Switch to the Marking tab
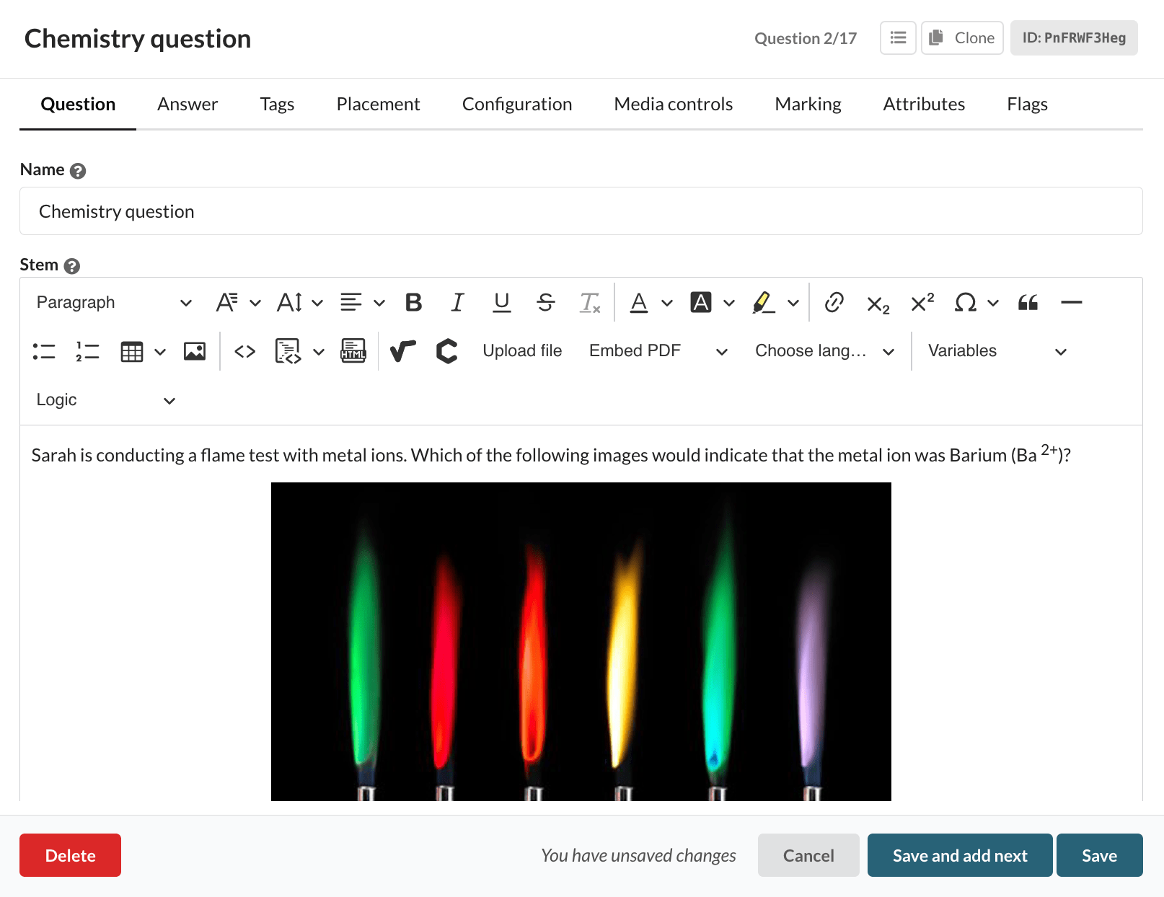Image resolution: width=1164 pixels, height=897 pixels. point(807,104)
